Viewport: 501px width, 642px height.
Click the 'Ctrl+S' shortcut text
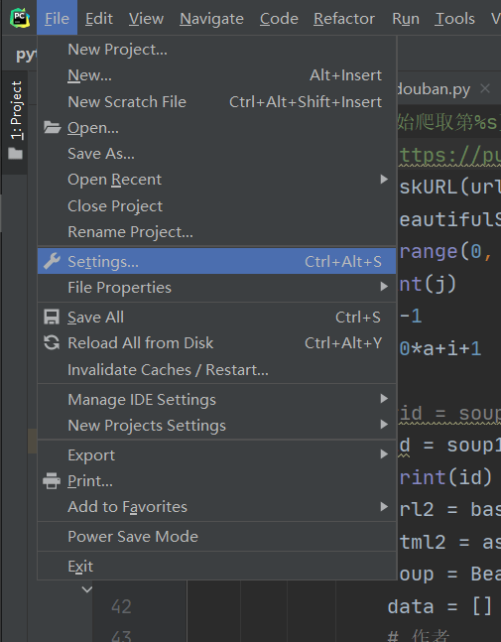tap(358, 317)
